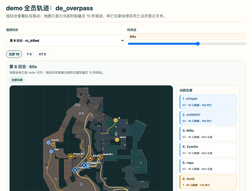Click NiKo's blue diamond marker 3

pos(88,166)
